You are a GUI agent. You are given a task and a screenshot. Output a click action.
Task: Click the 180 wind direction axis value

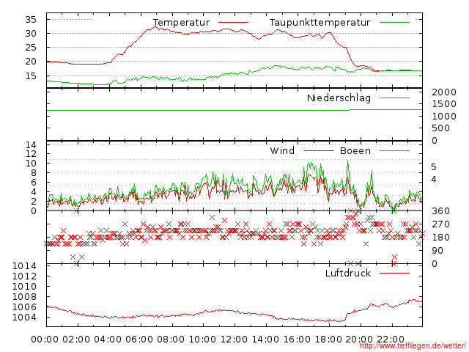[441, 238]
